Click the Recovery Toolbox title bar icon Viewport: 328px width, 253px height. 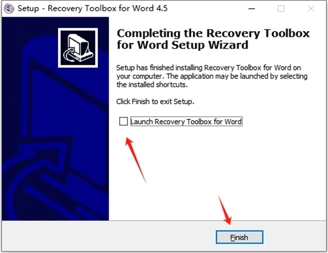point(9,9)
